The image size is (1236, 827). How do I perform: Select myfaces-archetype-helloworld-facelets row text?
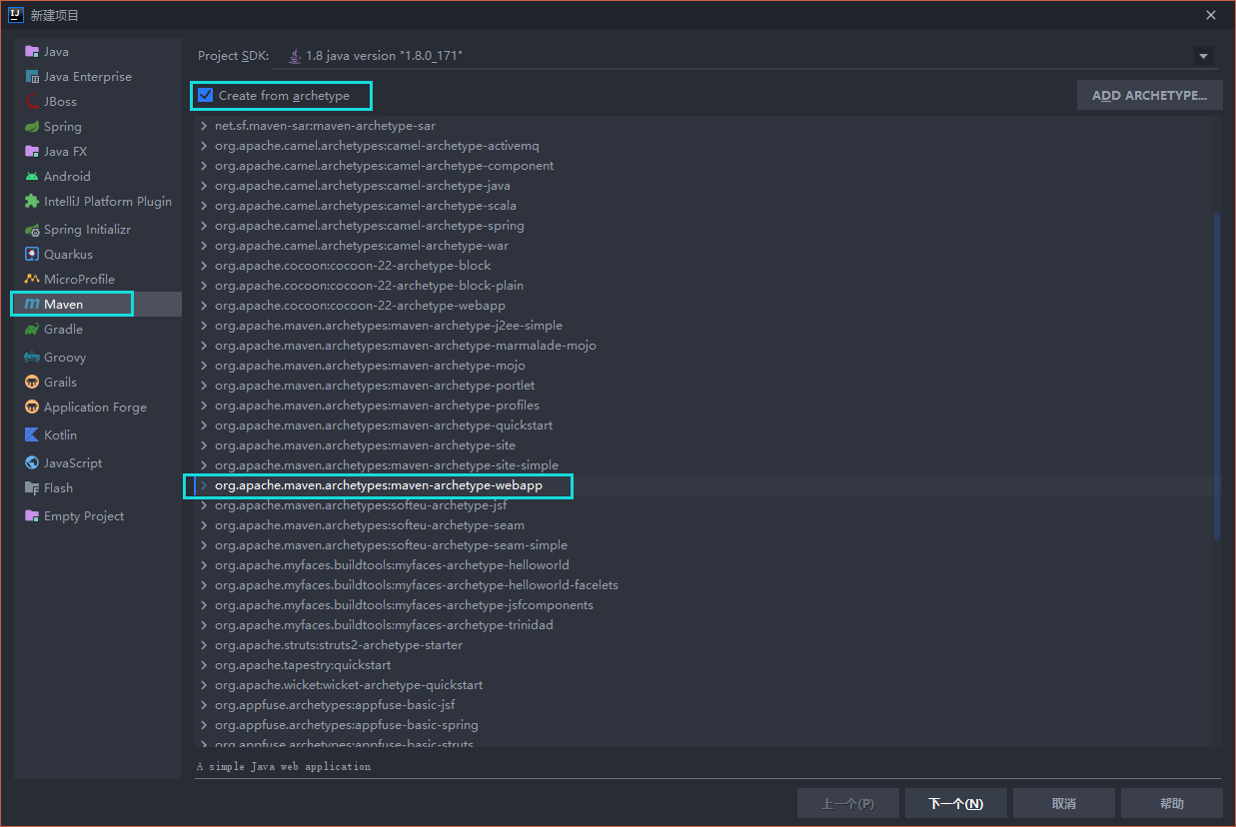tap(417, 585)
